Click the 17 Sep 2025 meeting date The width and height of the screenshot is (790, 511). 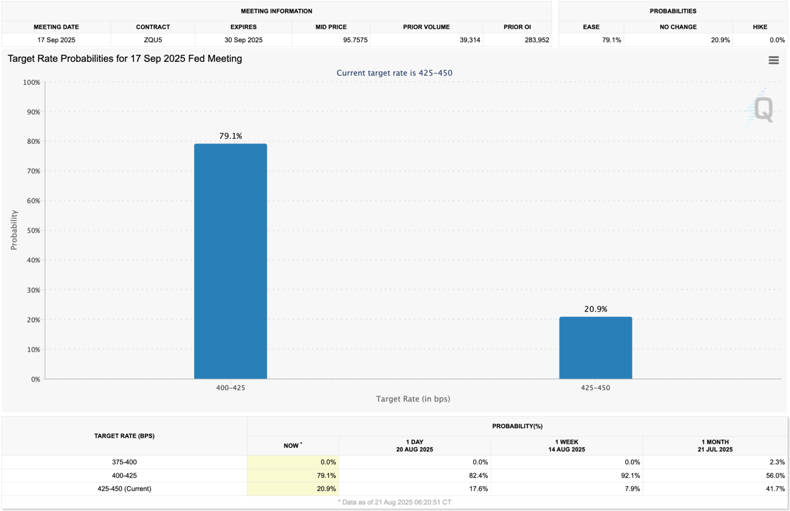pyautogui.click(x=56, y=40)
